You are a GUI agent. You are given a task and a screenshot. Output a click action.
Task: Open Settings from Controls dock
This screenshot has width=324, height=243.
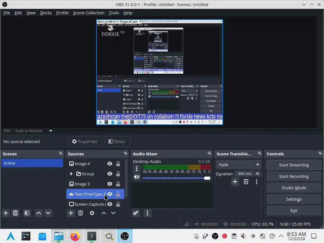294,199
